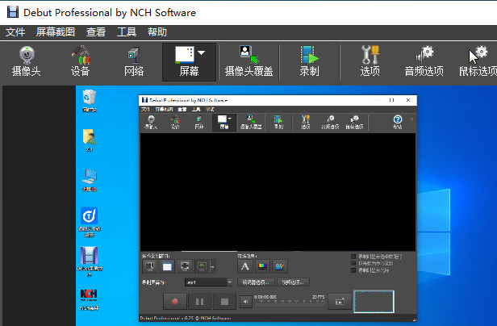Click the snapshot camera button in inner window
The height and width of the screenshot is (326, 497).
coord(340,301)
